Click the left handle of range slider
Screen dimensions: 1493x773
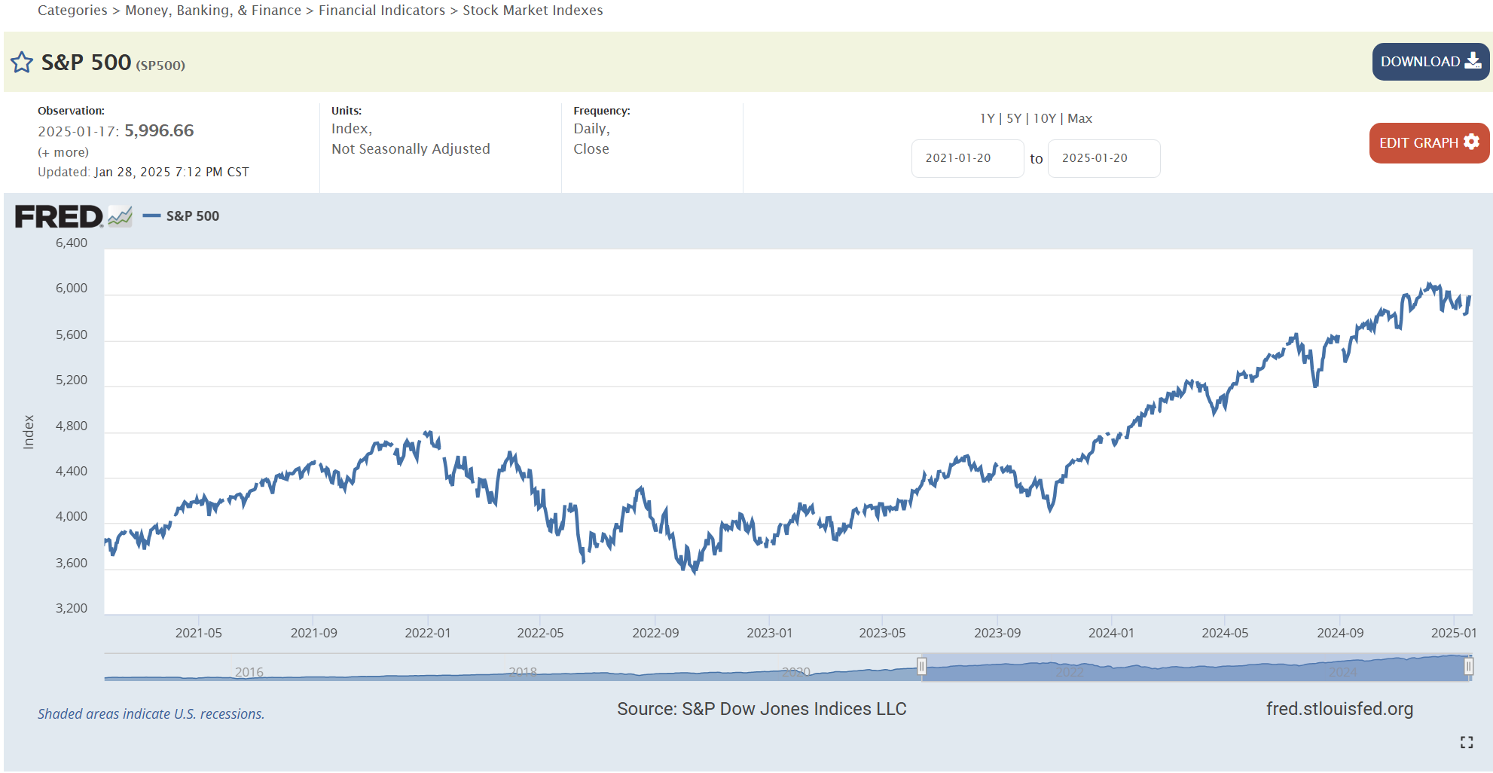click(x=921, y=666)
